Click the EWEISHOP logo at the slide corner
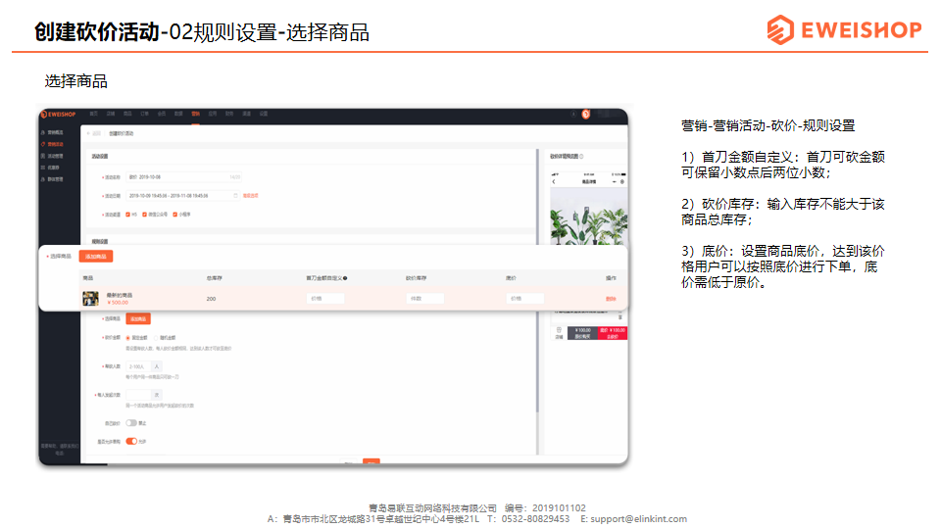Viewport: 941px width, 529px height. coord(844,30)
